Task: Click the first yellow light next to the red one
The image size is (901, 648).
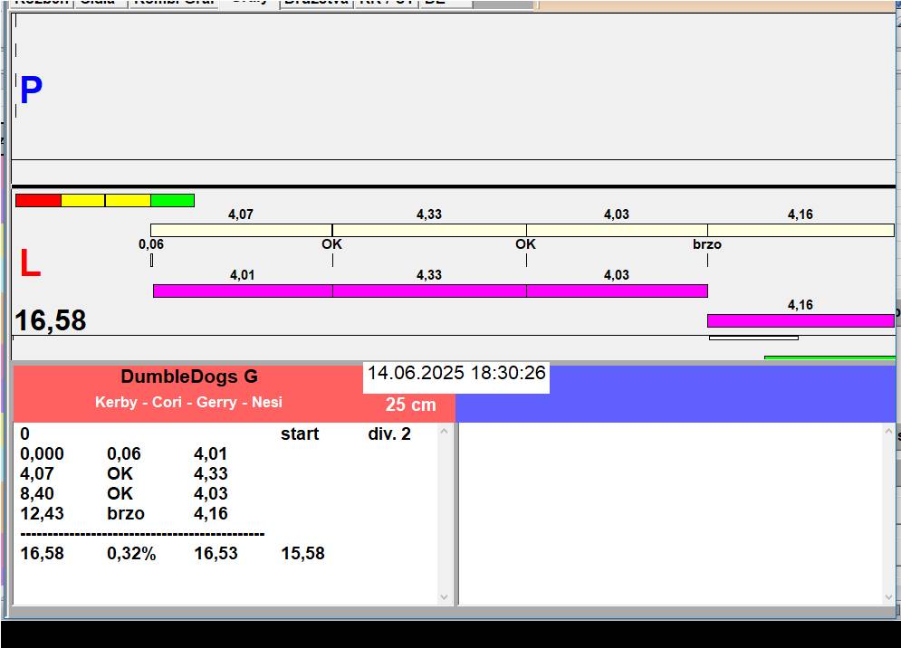Action: 82,201
